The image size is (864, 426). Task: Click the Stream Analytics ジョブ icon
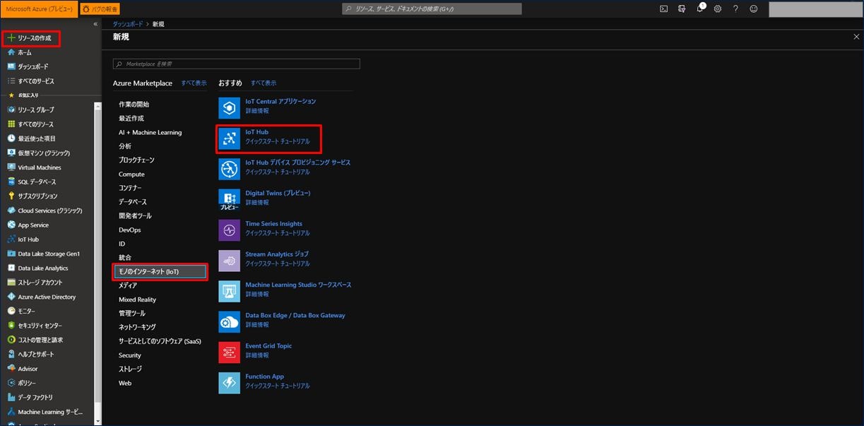coord(230,261)
